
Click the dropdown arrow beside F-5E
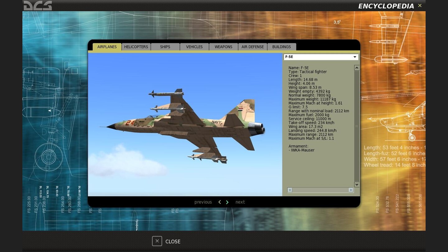[x=355, y=57]
